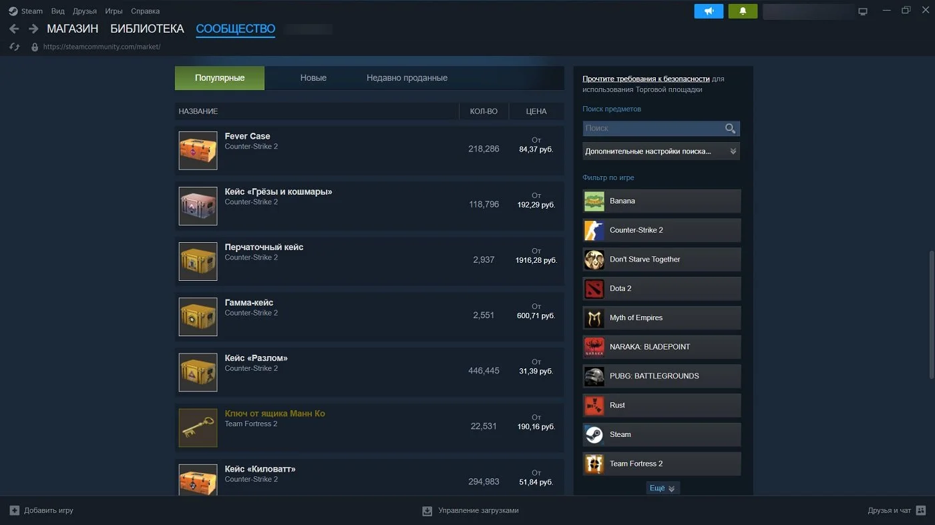The height and width of the screenshot is (525, 935).
Task: Sort by ЦЕНА column header
Action: (536, 111)
